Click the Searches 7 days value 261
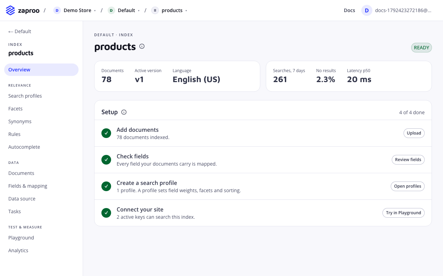The width and height of the screenshot is (443, 276). 280,79
